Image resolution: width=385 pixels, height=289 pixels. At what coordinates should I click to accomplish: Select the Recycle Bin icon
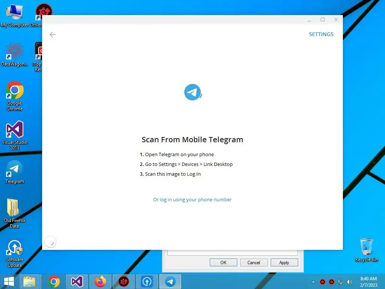pos(366,250)
